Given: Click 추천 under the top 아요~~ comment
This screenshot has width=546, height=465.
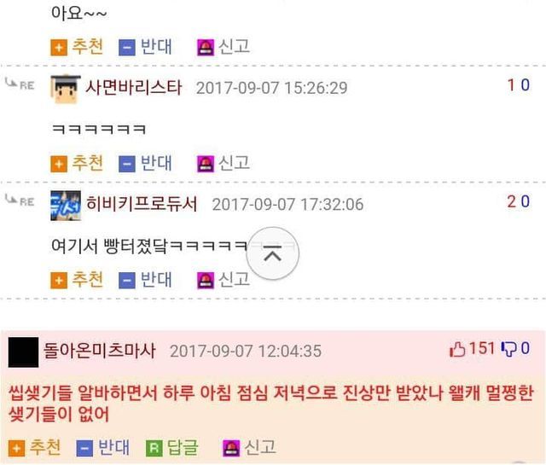Looking at the screenshot, I should (87, 47).
